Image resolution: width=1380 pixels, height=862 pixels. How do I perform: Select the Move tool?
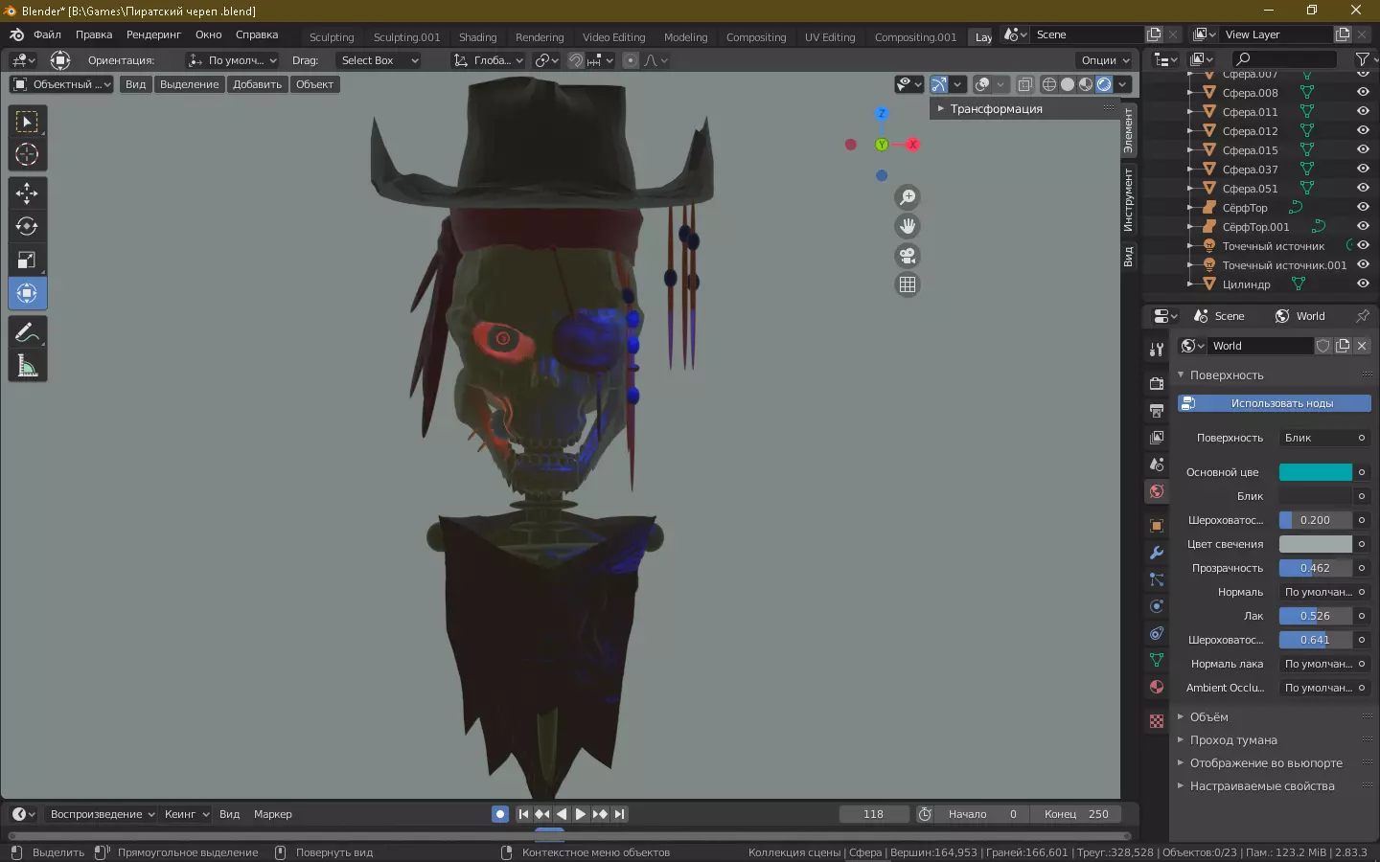pos(27,193)
